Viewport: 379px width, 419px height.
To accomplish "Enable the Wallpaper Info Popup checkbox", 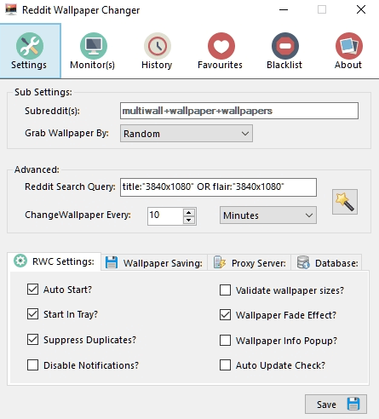I will (225, 340).
